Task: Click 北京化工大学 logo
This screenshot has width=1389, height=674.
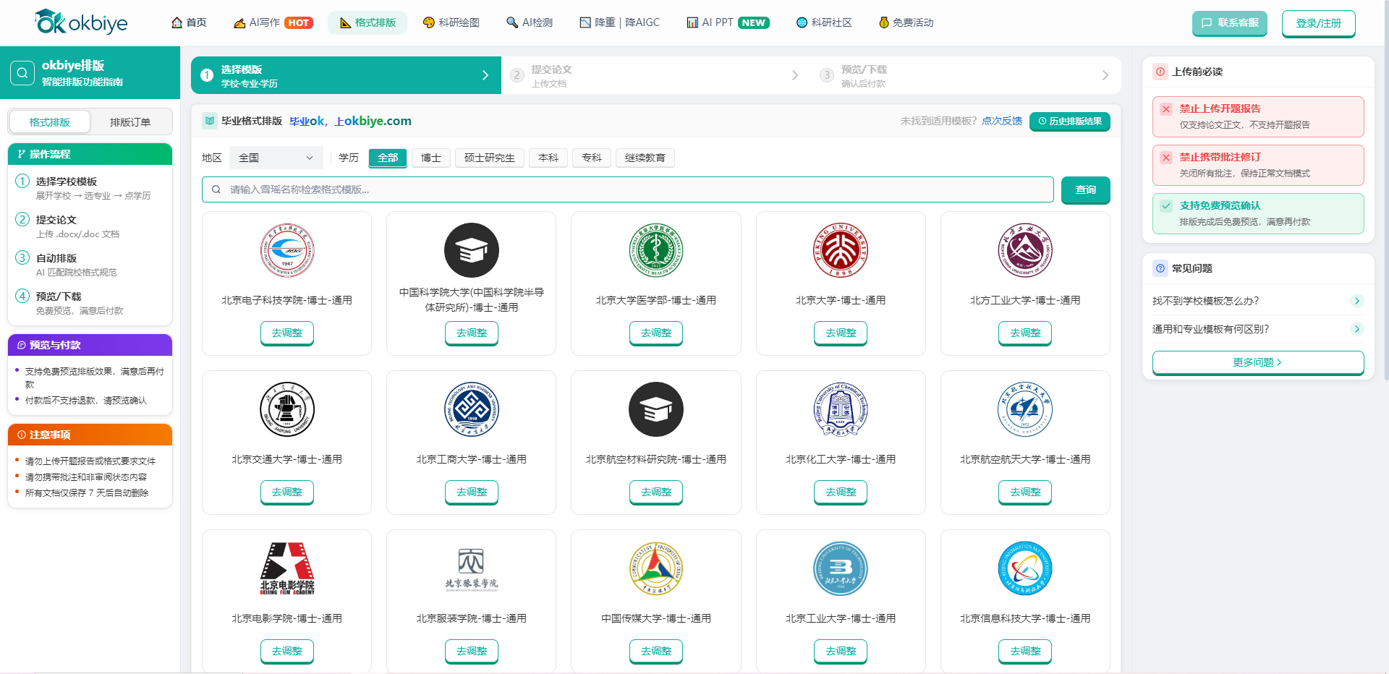Action: click(x=841, y=409)
